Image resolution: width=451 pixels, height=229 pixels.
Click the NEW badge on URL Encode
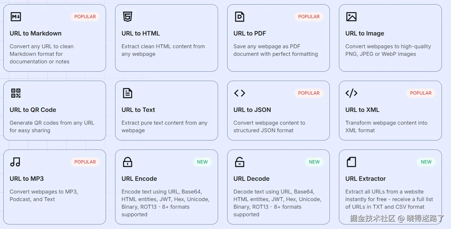pos(202,162)
